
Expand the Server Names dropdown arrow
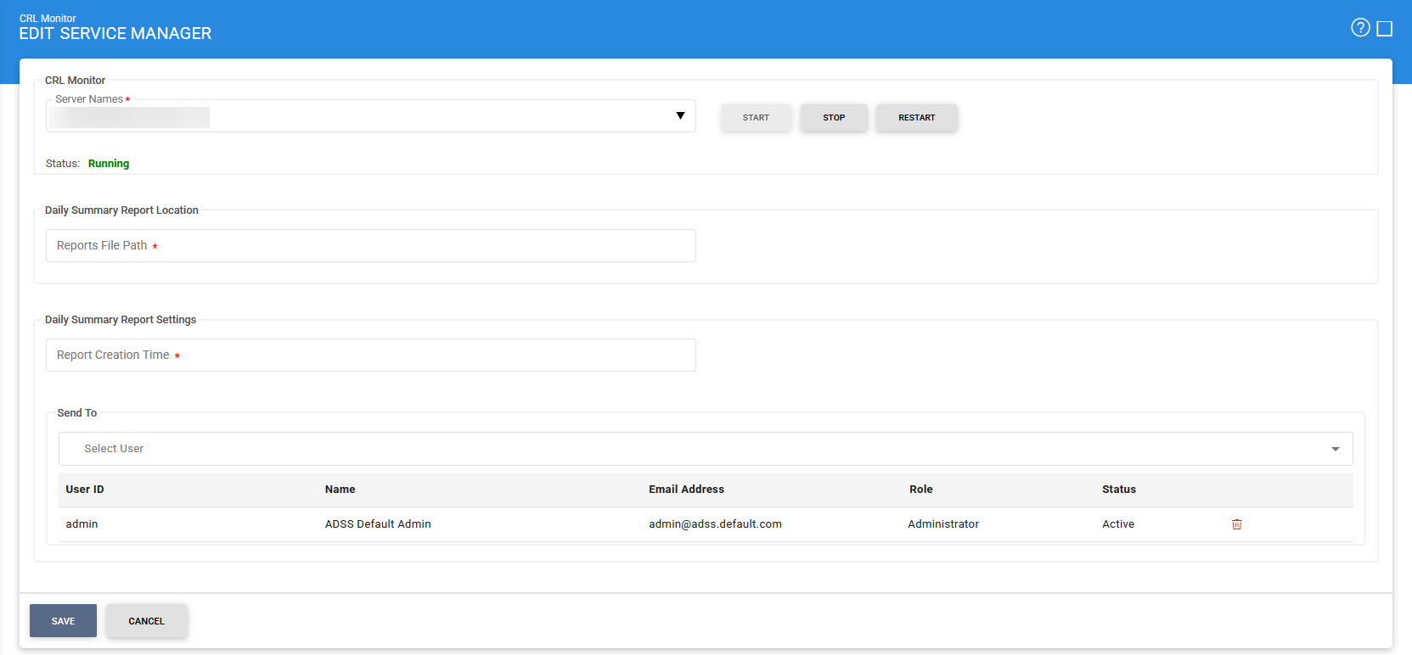[680, 116]
